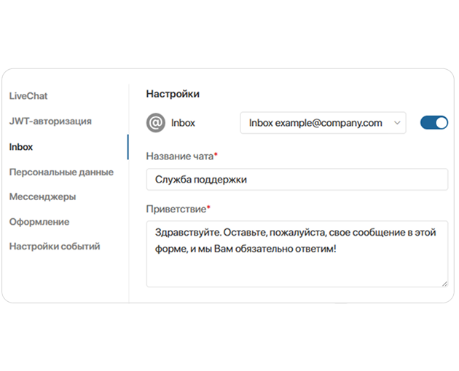Click inside the Приветствие text area
This screenshot has width=459, height=371.
(297, 254)
